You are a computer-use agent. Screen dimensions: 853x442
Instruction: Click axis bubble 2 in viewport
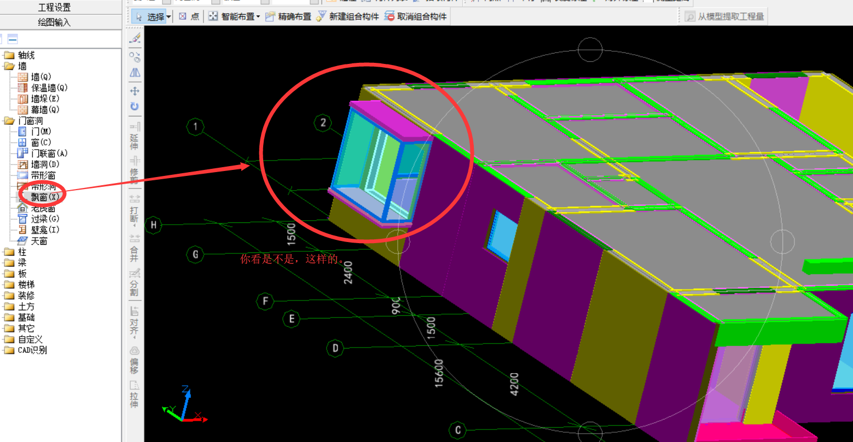pos(323,123)
